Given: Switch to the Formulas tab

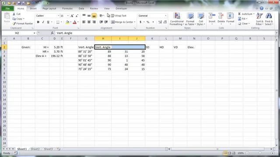Looking at the screenshot, I should pos(67,9).
